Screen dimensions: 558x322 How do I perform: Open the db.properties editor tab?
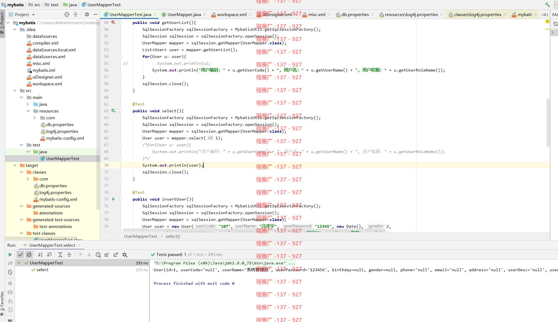tap(355, 15)
